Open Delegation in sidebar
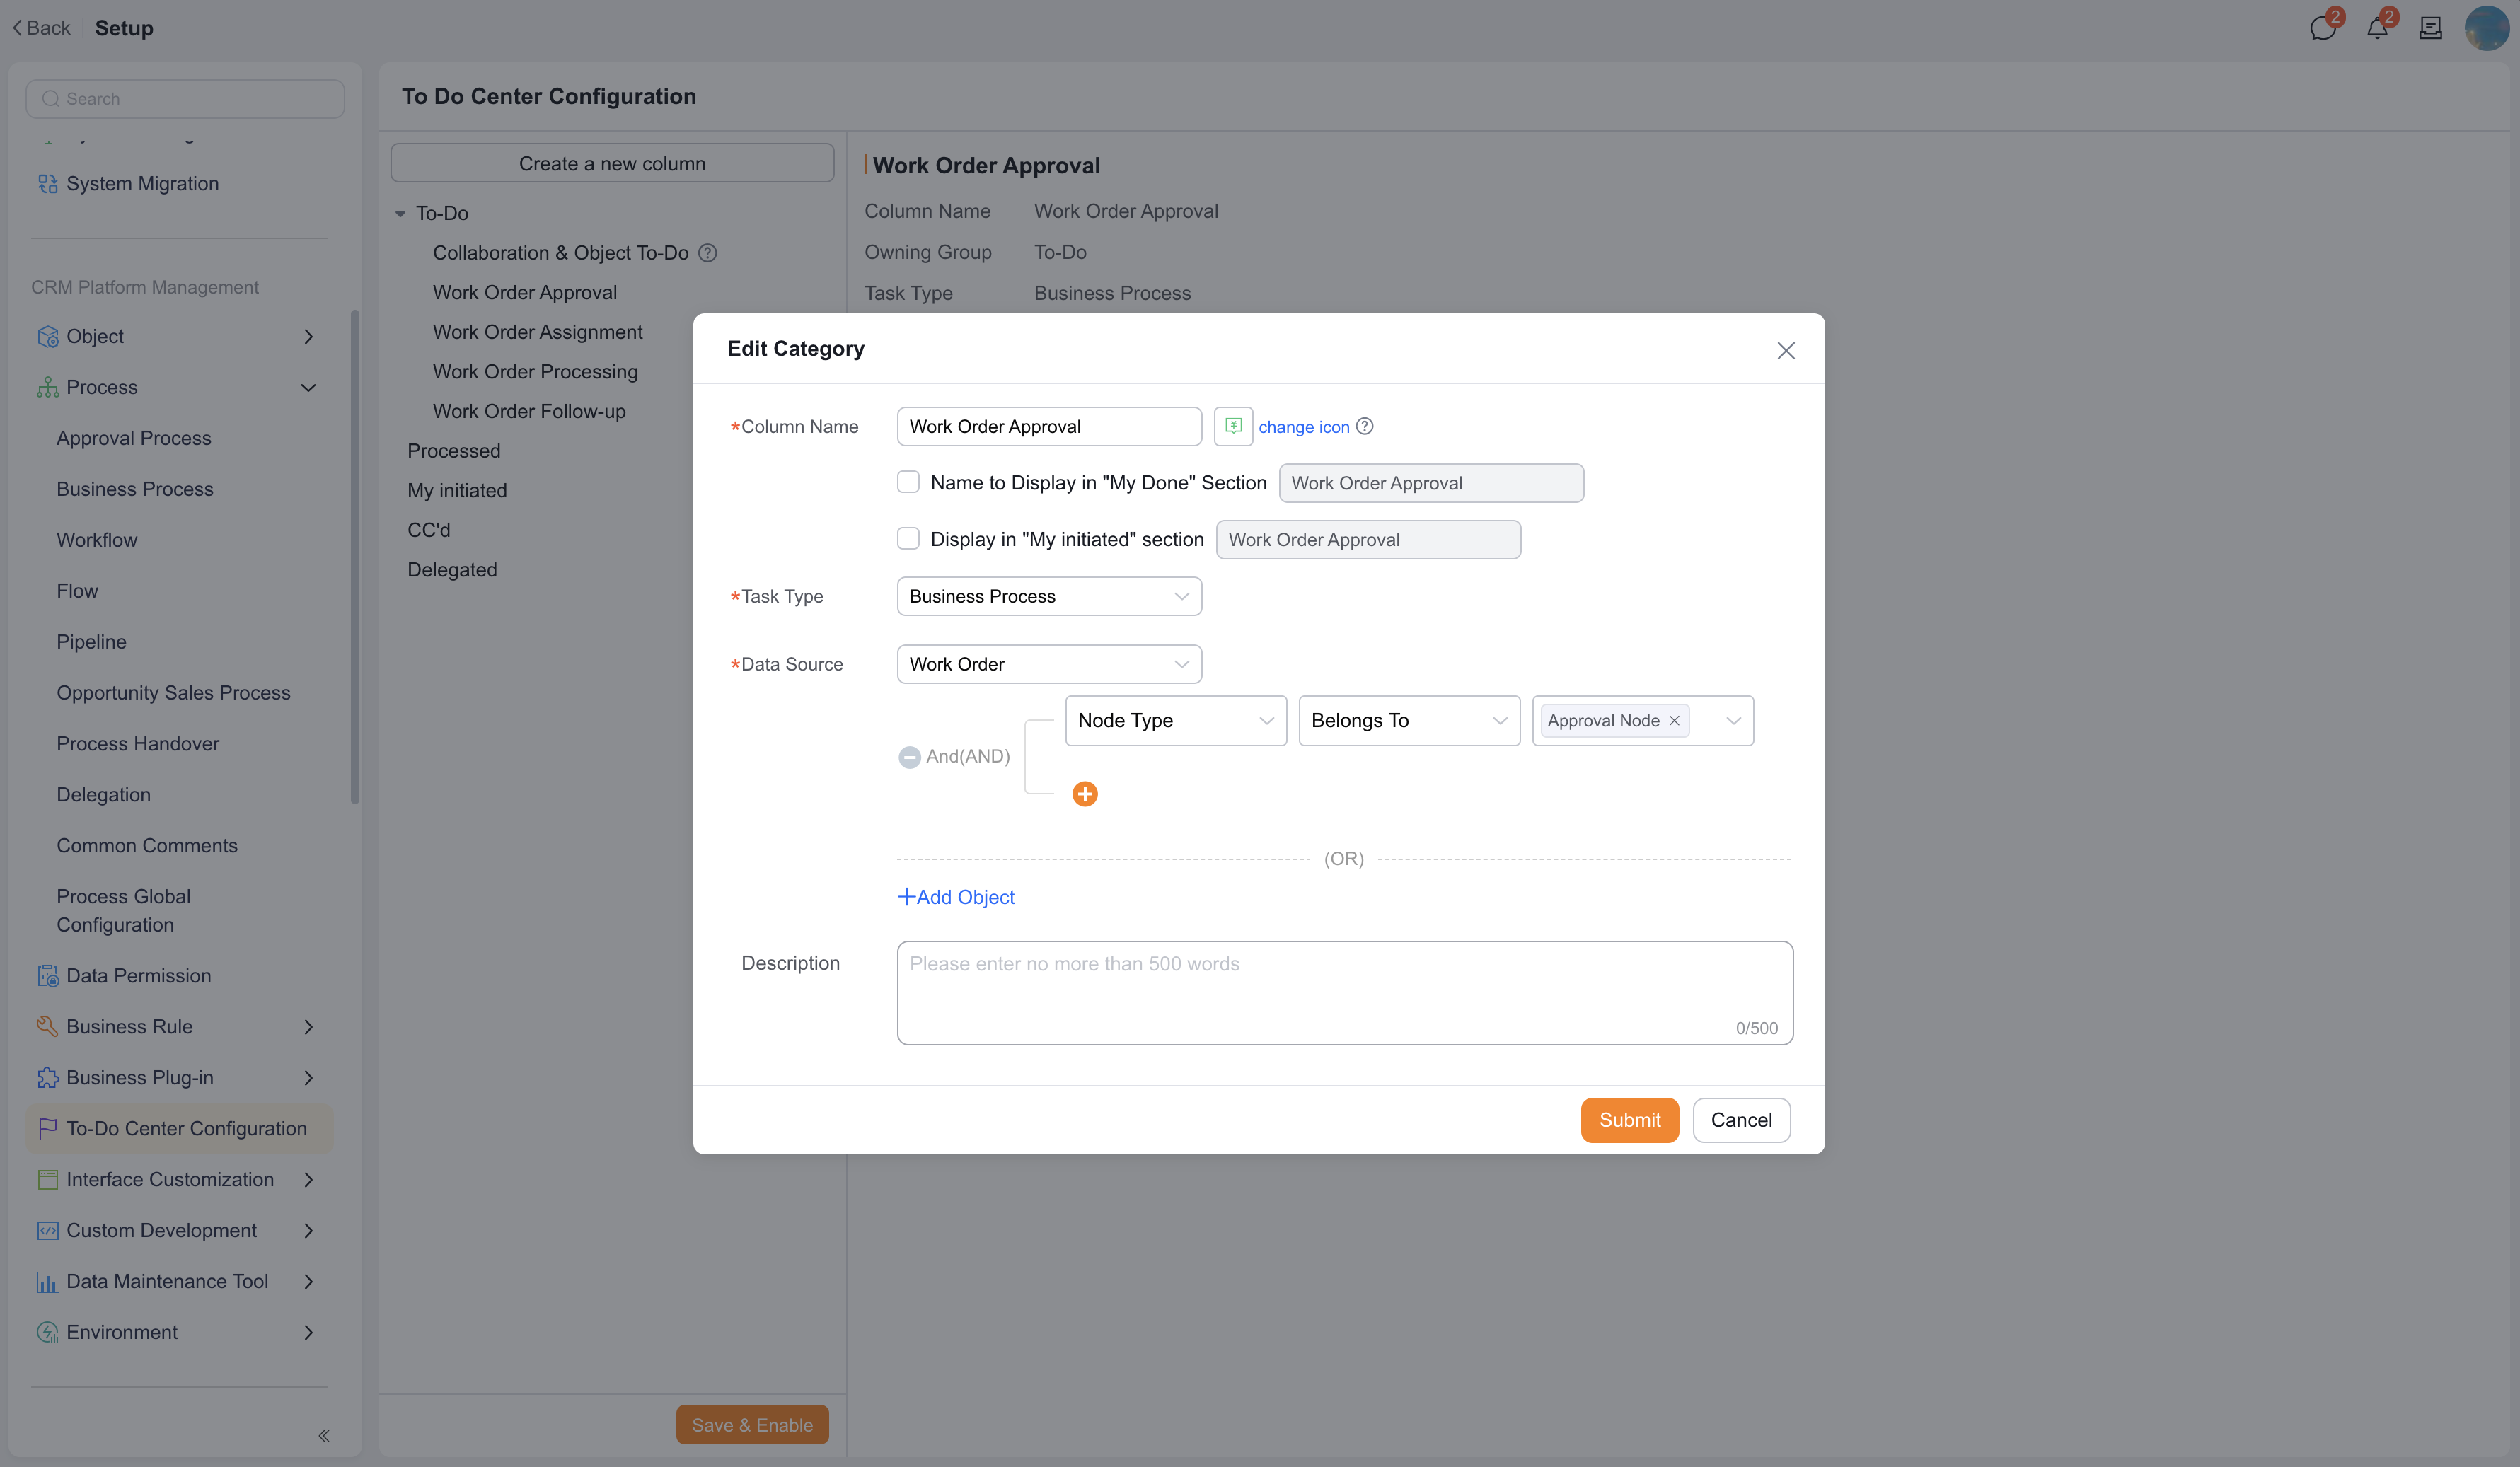2520x1467 pixels. (104, 795)
